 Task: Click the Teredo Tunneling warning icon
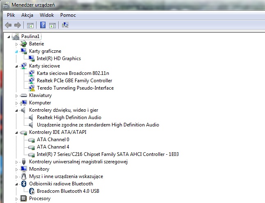click(32, 88)
